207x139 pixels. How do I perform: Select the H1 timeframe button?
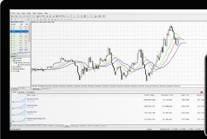(x=58, y=19)
